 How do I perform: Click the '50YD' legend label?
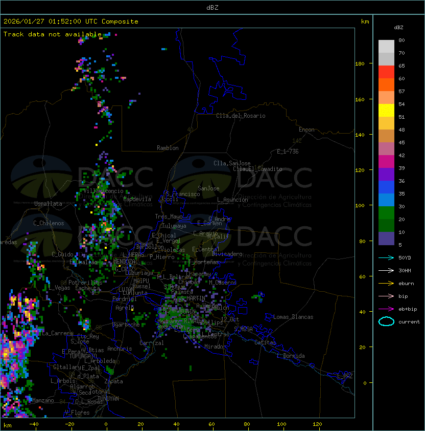pos(405,257)
